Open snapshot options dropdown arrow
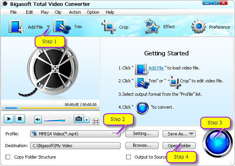 tap(87, 120)
